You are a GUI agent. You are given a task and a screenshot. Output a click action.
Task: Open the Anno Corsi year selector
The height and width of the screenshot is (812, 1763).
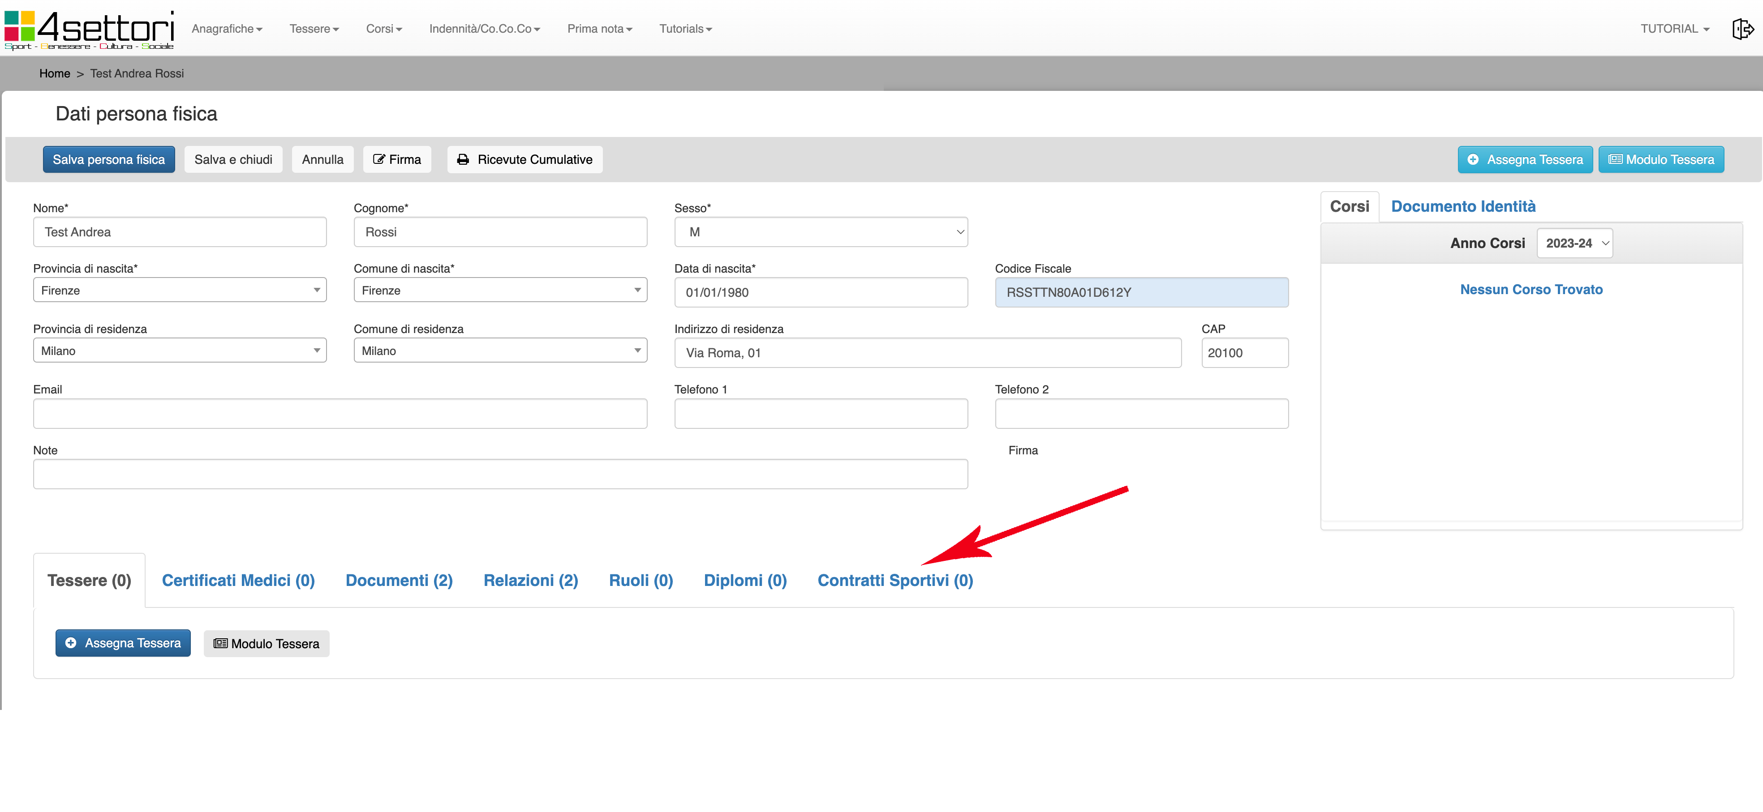[x=1574, y=244]
